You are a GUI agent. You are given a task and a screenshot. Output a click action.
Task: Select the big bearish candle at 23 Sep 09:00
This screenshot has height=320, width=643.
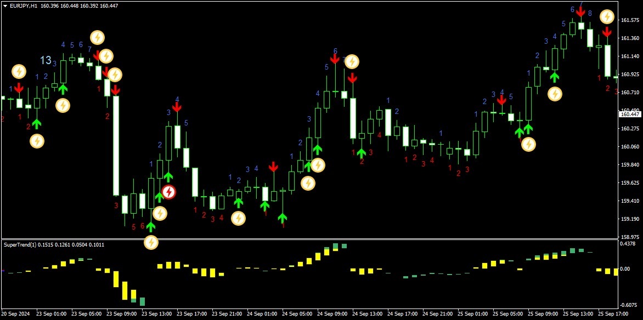click(x=116, y=145)
